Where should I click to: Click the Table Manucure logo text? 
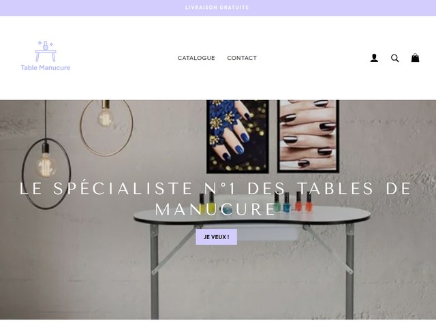tap(46, 67)
